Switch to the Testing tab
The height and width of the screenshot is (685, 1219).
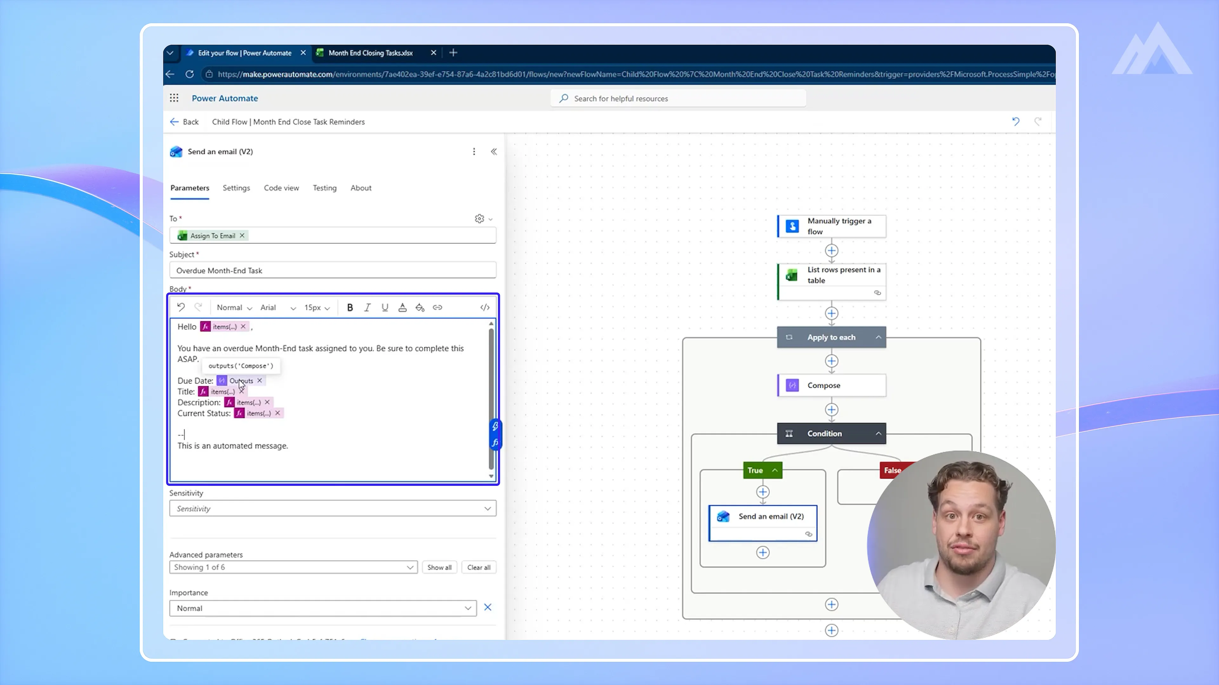tap(325, 188)
